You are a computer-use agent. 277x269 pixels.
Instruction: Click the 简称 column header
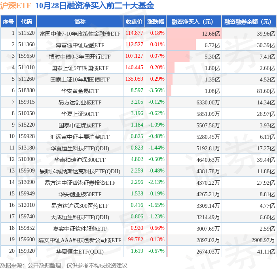click(x=80, y=22)
